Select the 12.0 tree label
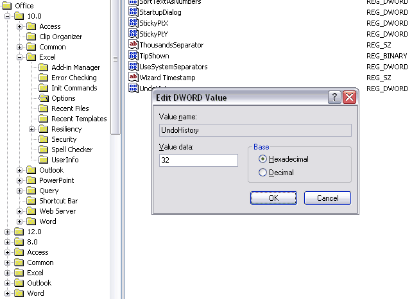412x299 pixels. pos(35,232)
